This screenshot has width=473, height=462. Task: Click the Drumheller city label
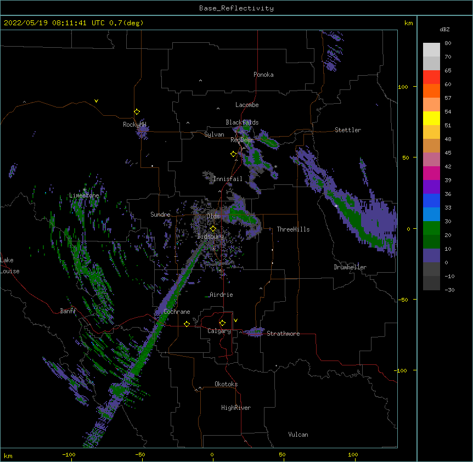coord(350,267)
